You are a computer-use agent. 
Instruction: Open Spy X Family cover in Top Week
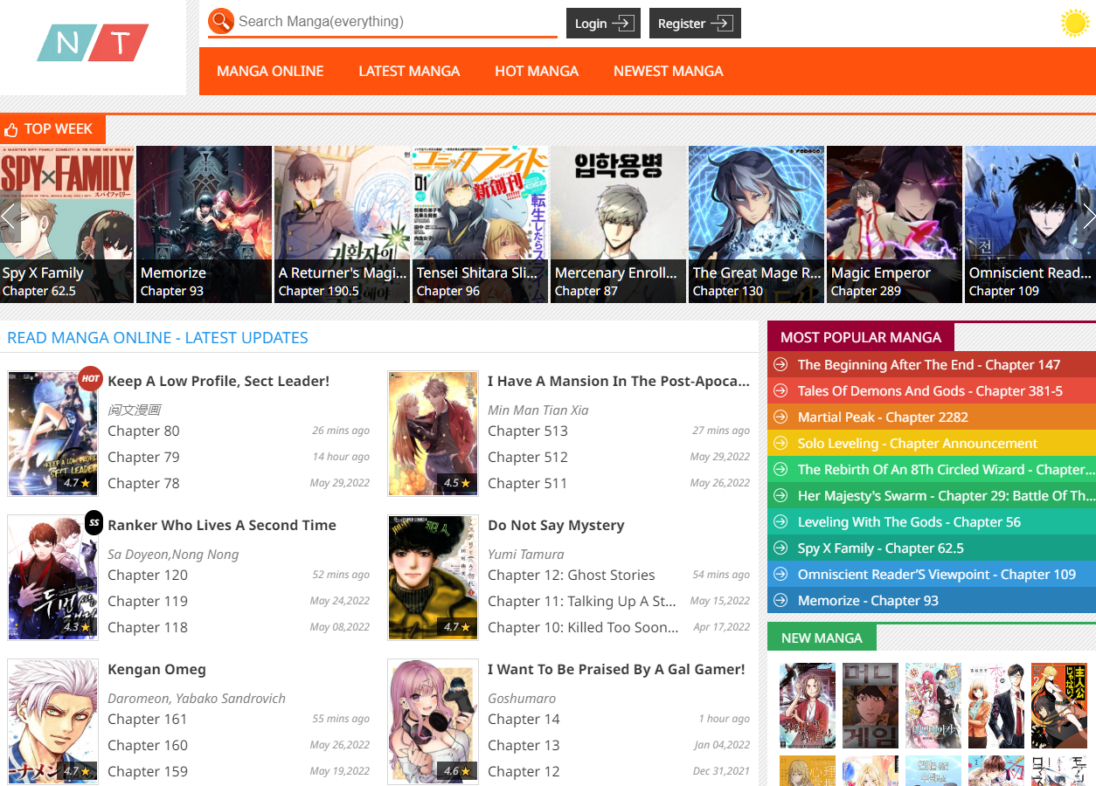tap(66, 224)
